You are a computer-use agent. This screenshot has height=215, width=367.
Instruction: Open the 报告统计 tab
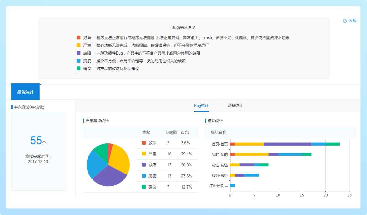25,92
